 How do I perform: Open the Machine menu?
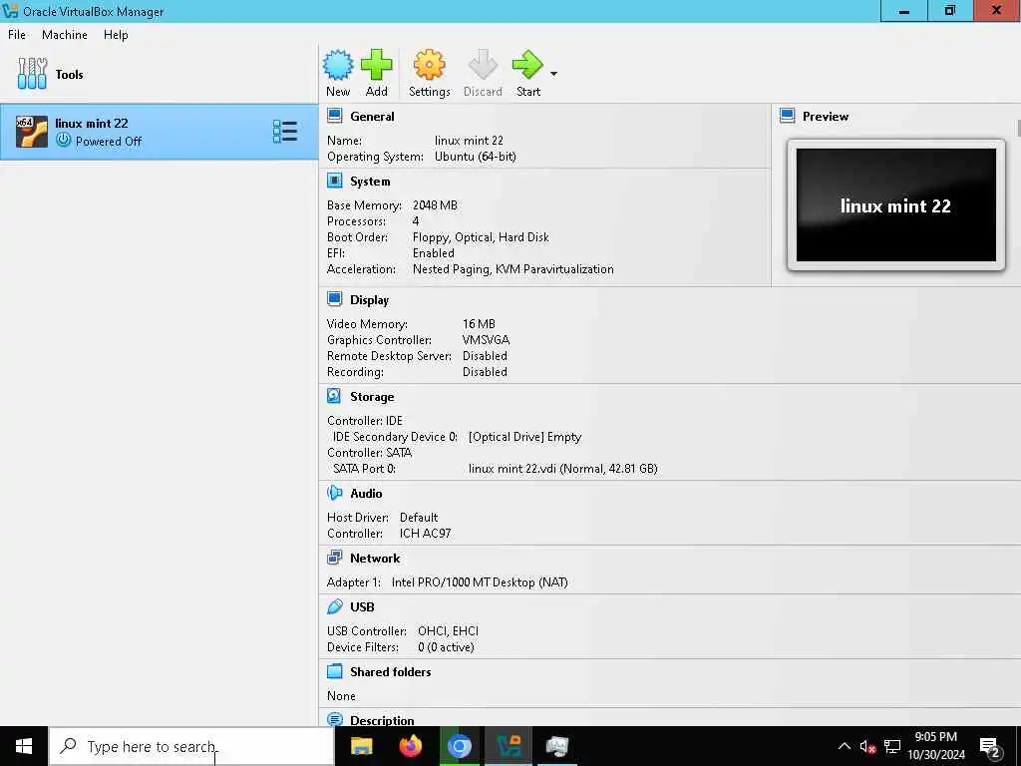tap(65, 35)
